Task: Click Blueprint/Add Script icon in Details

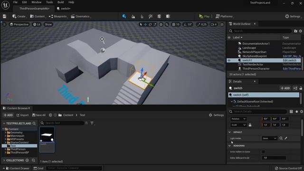Action: pyautogui.click(x=295, y=88)
